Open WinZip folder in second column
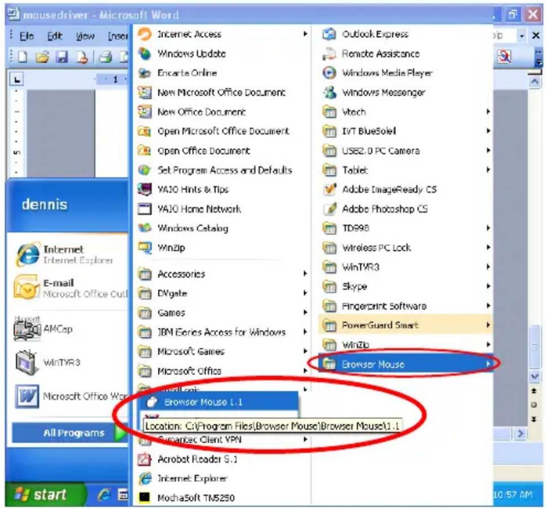546x508 pixels. (405, 344)
